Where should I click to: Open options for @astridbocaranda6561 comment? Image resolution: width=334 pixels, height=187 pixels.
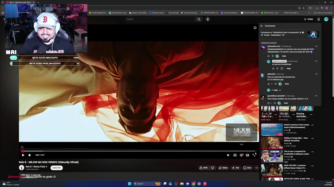point(316,96)
